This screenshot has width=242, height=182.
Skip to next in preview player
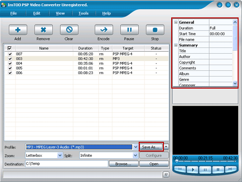230,169
